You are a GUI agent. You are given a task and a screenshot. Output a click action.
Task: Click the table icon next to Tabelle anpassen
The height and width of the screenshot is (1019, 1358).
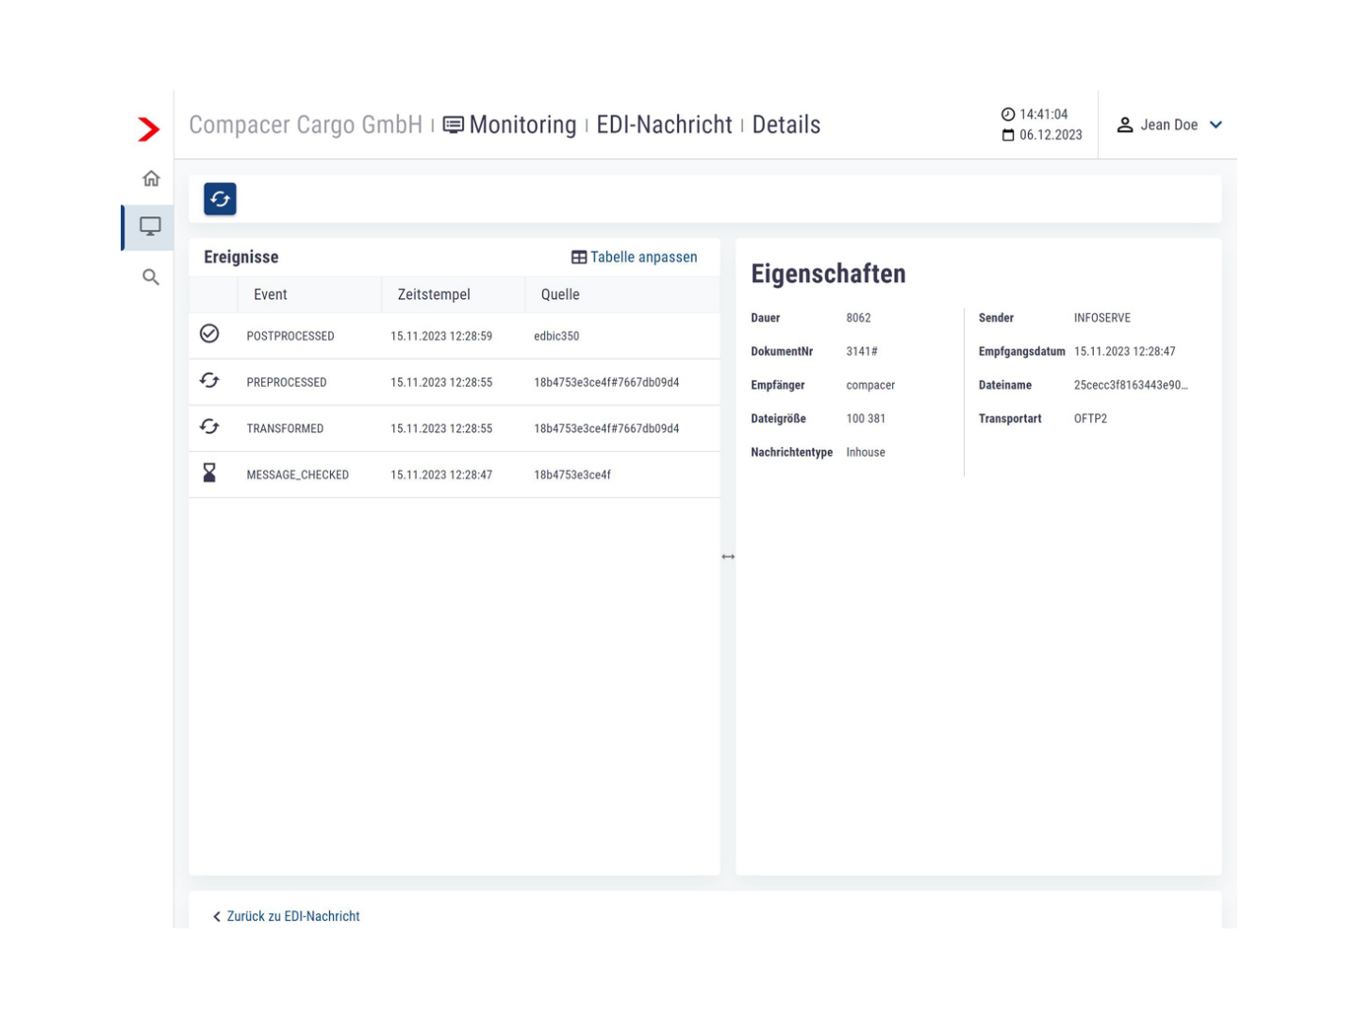578,257
